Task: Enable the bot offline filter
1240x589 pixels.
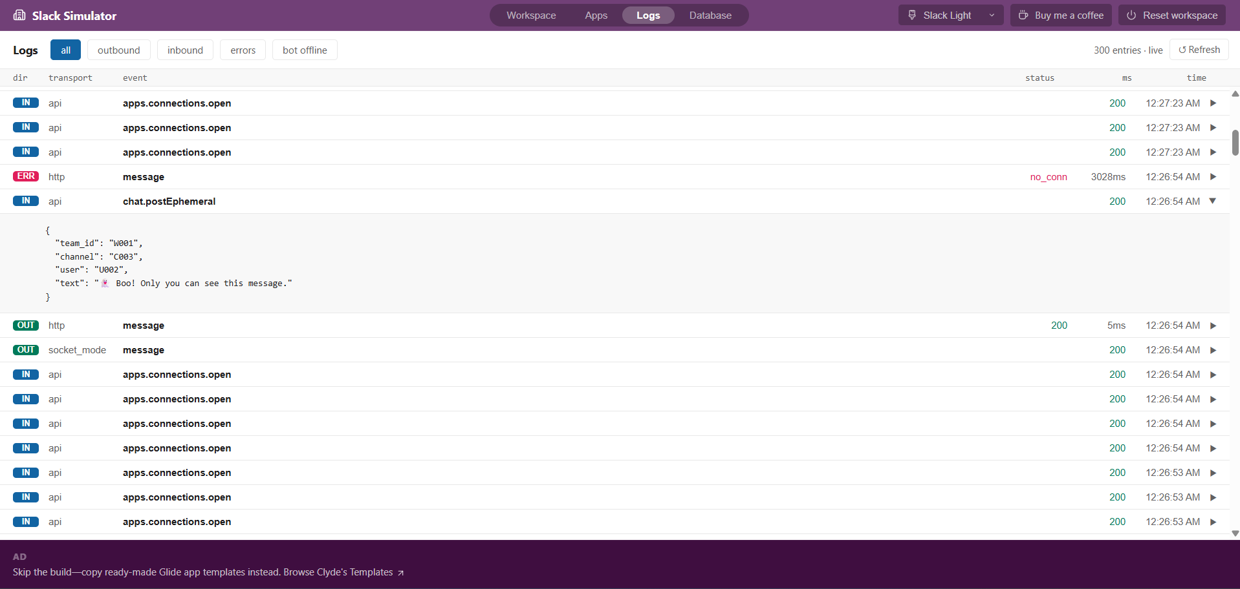Action: click(x=305, y=50)
